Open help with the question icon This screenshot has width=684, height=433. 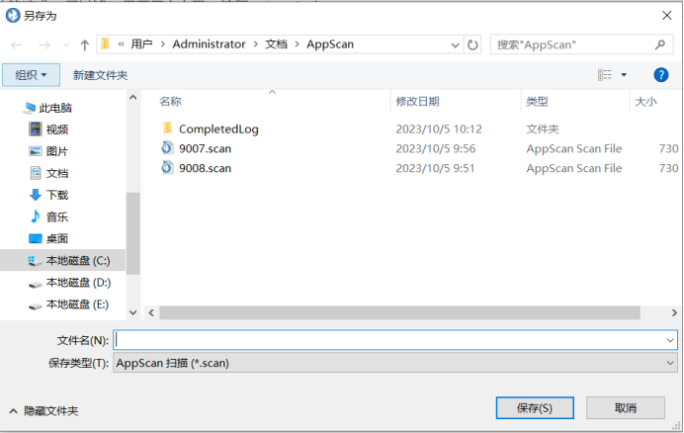661,75
